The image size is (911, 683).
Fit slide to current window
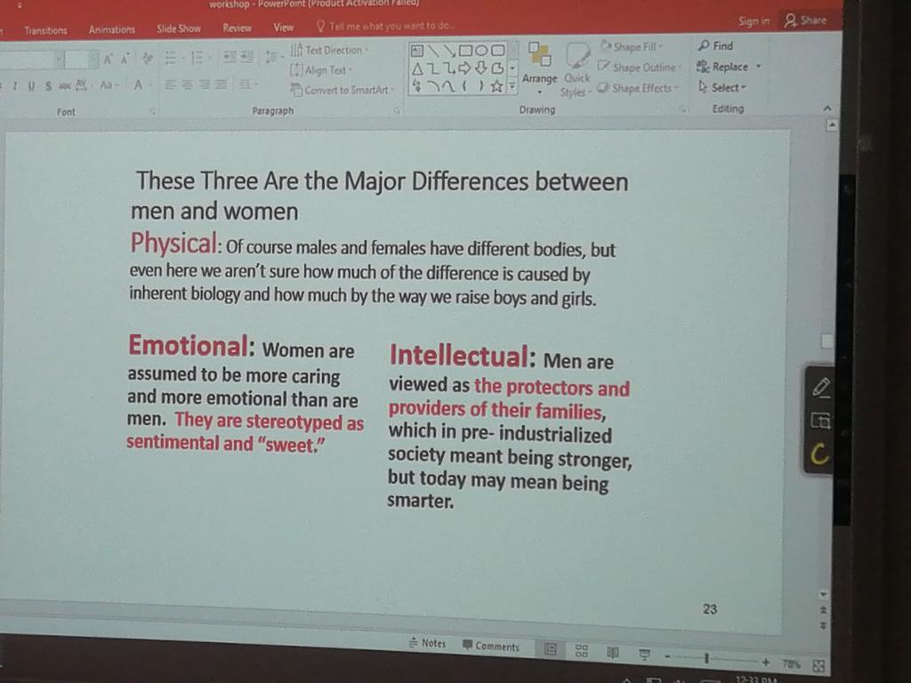pyautogui.click(x=818, y=664)
